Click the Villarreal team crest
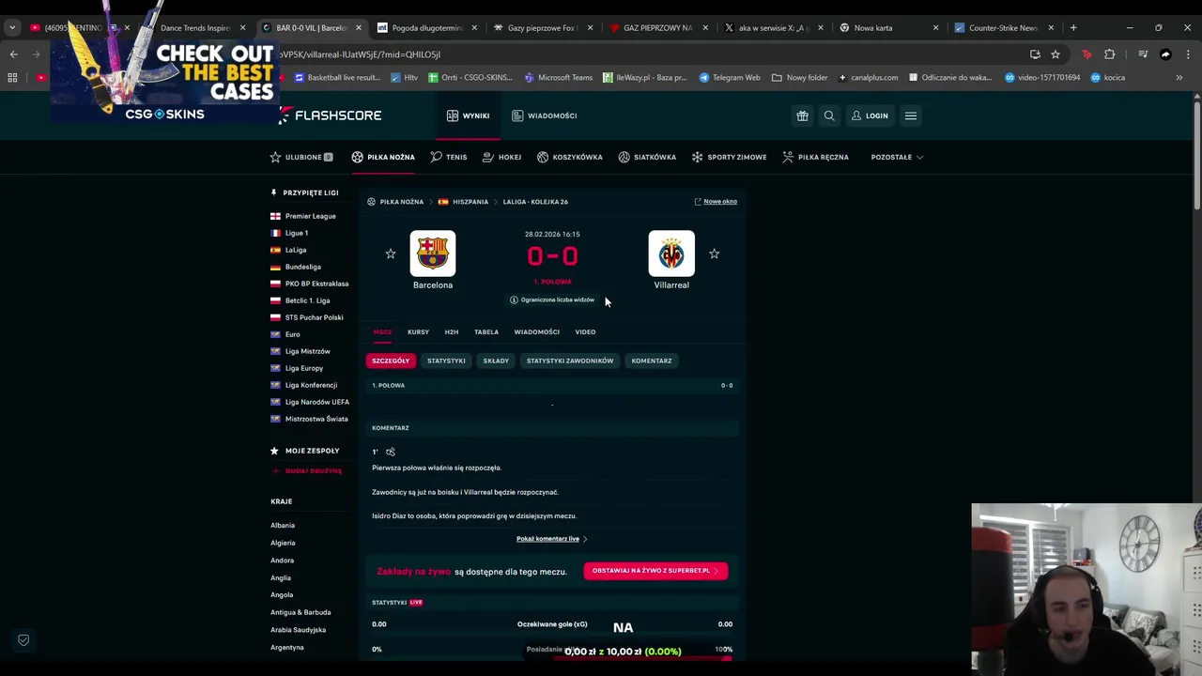This screenshot has width=1202, height=676. coord(671,253)
